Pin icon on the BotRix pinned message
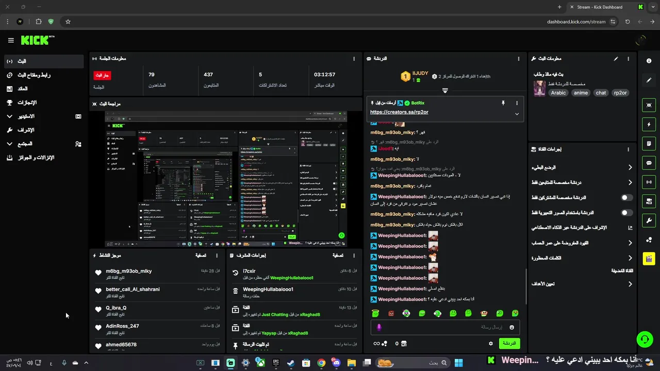Image resolution: width=660 pixels, height=371 pixels. (503, 103)
